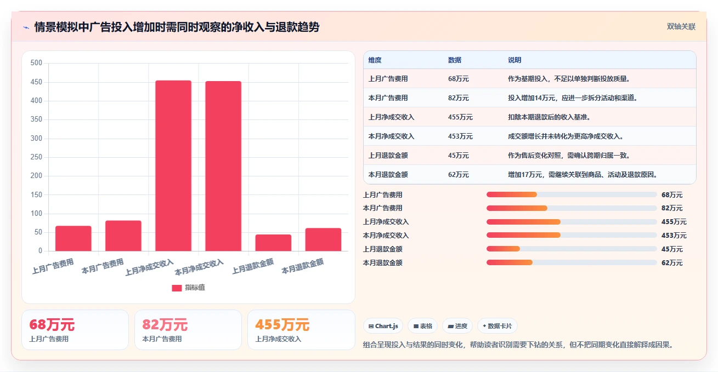Select the 进度 tag chip
The height and width of the screenshot is (372, 718).
tap(457, 326)
